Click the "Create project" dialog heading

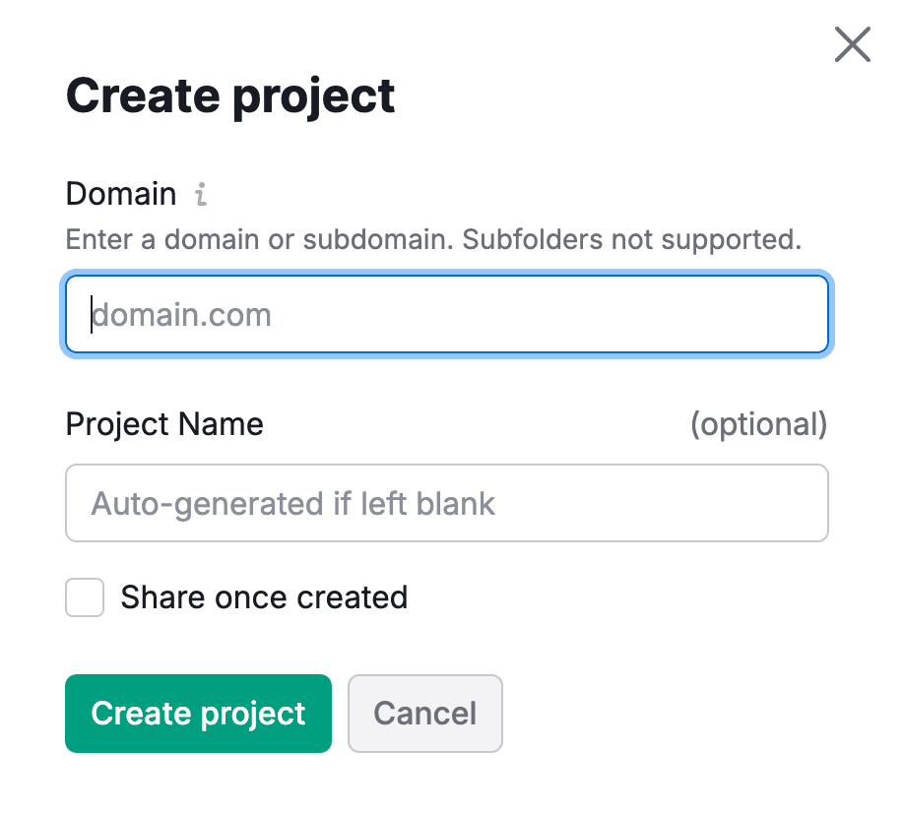[230, 96]
